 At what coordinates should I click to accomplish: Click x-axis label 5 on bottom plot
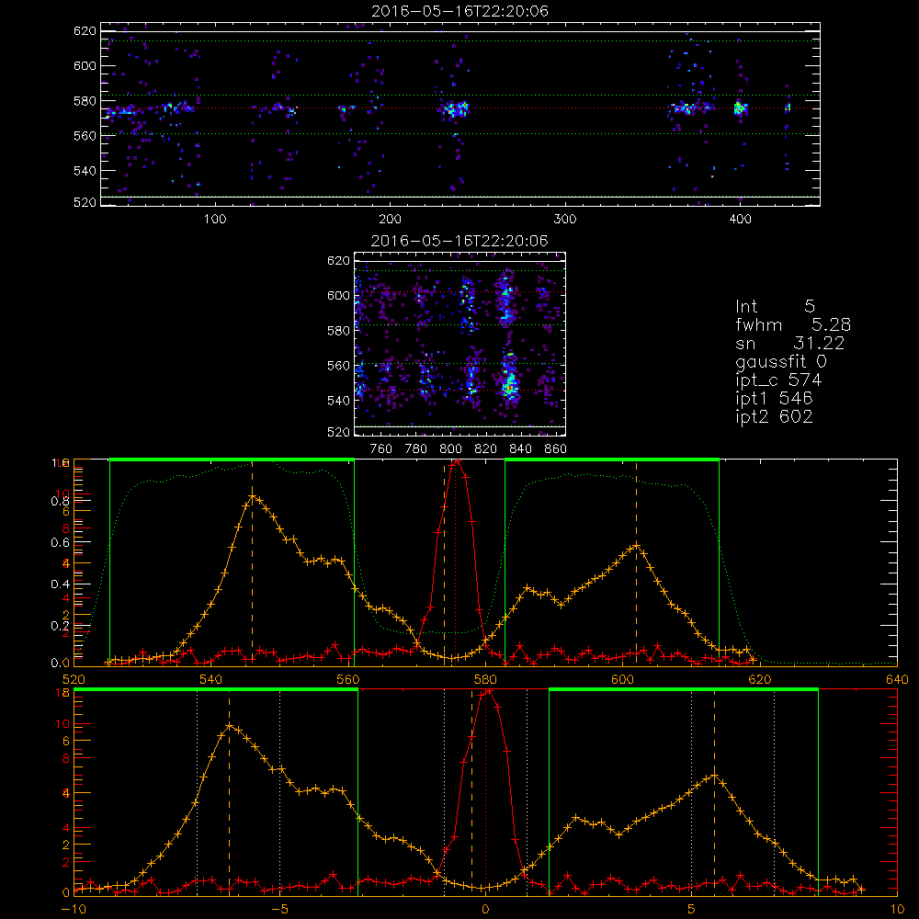point(691,910)
